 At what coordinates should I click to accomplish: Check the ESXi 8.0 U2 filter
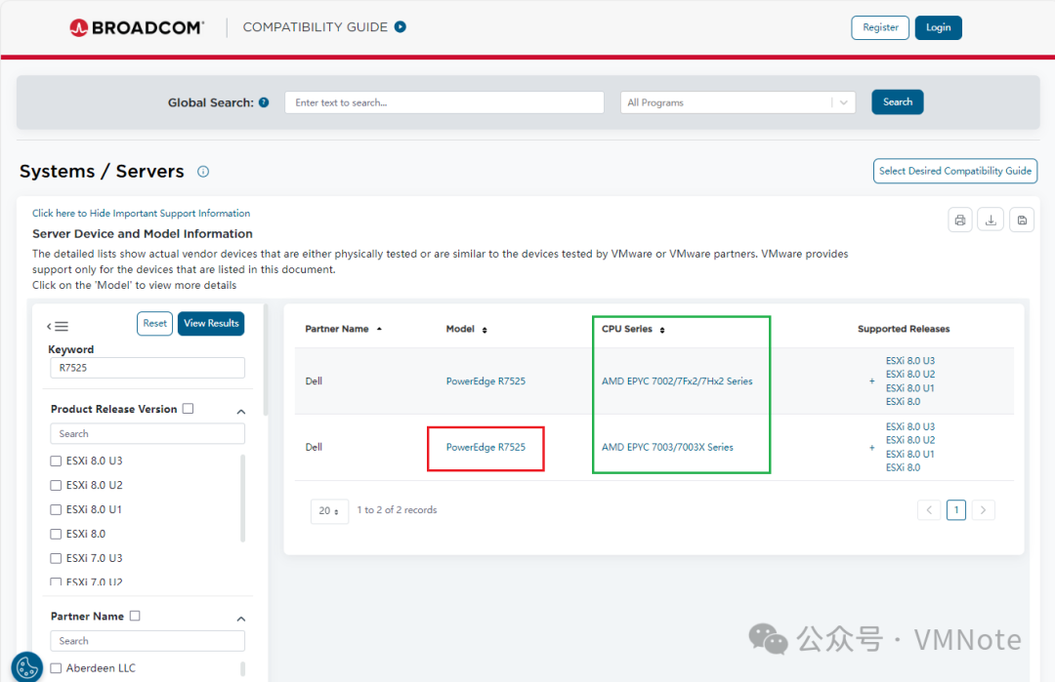(x=56, y=485)
